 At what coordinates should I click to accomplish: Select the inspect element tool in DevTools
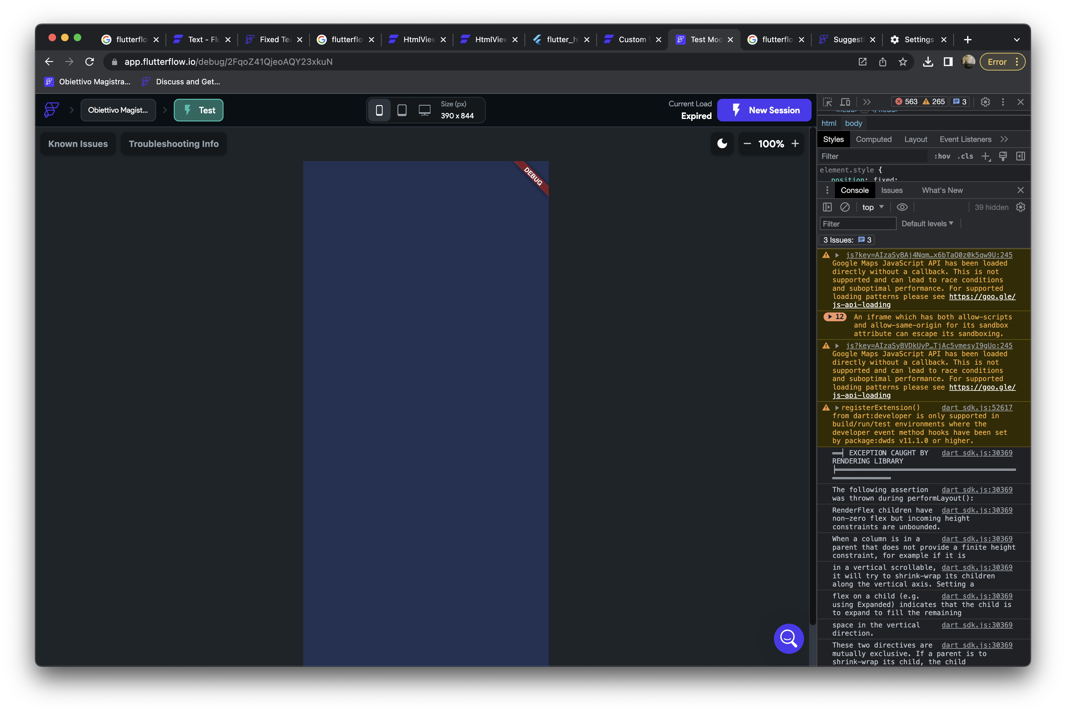click(827, 102)
